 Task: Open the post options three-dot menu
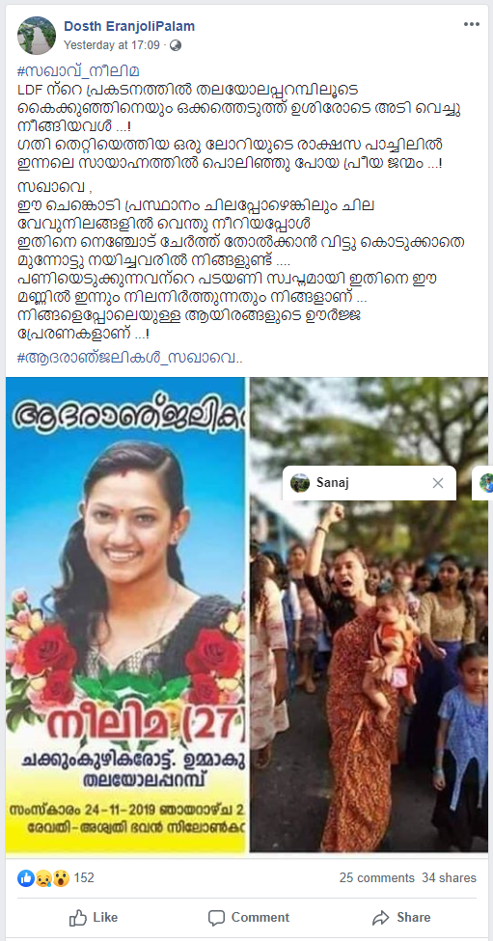click(472, 24)
